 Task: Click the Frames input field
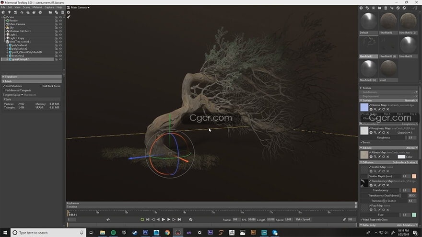point(236,220)
